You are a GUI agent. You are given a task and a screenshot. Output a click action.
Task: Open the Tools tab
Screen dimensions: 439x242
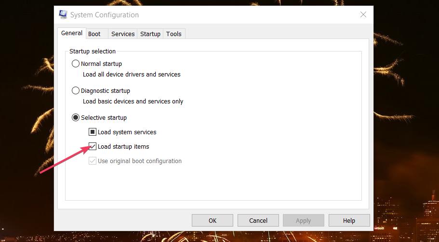[174, 34]
